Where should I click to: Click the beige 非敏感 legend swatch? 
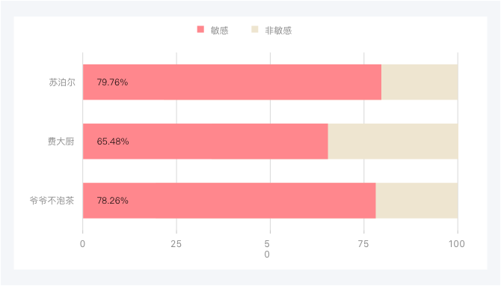point(255,29)
